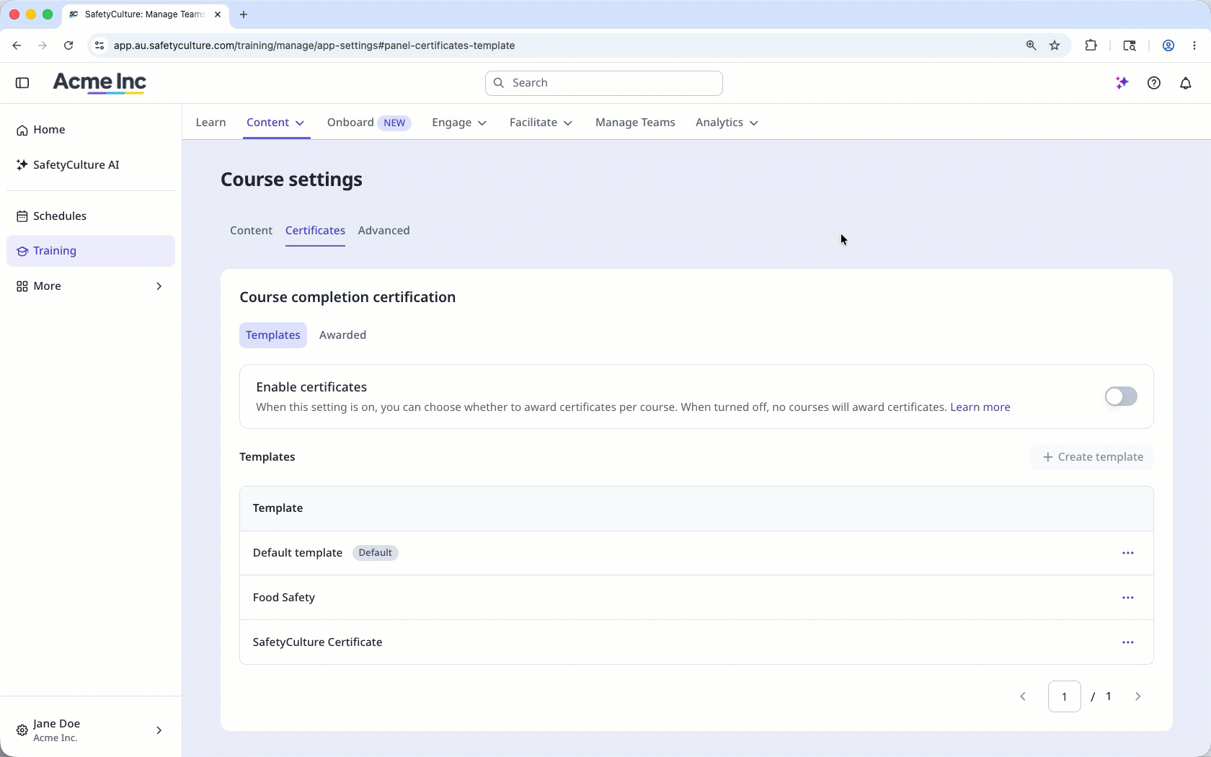Open the Learn more link
This screenshot has width=1211, height=757.
point(980,407)
